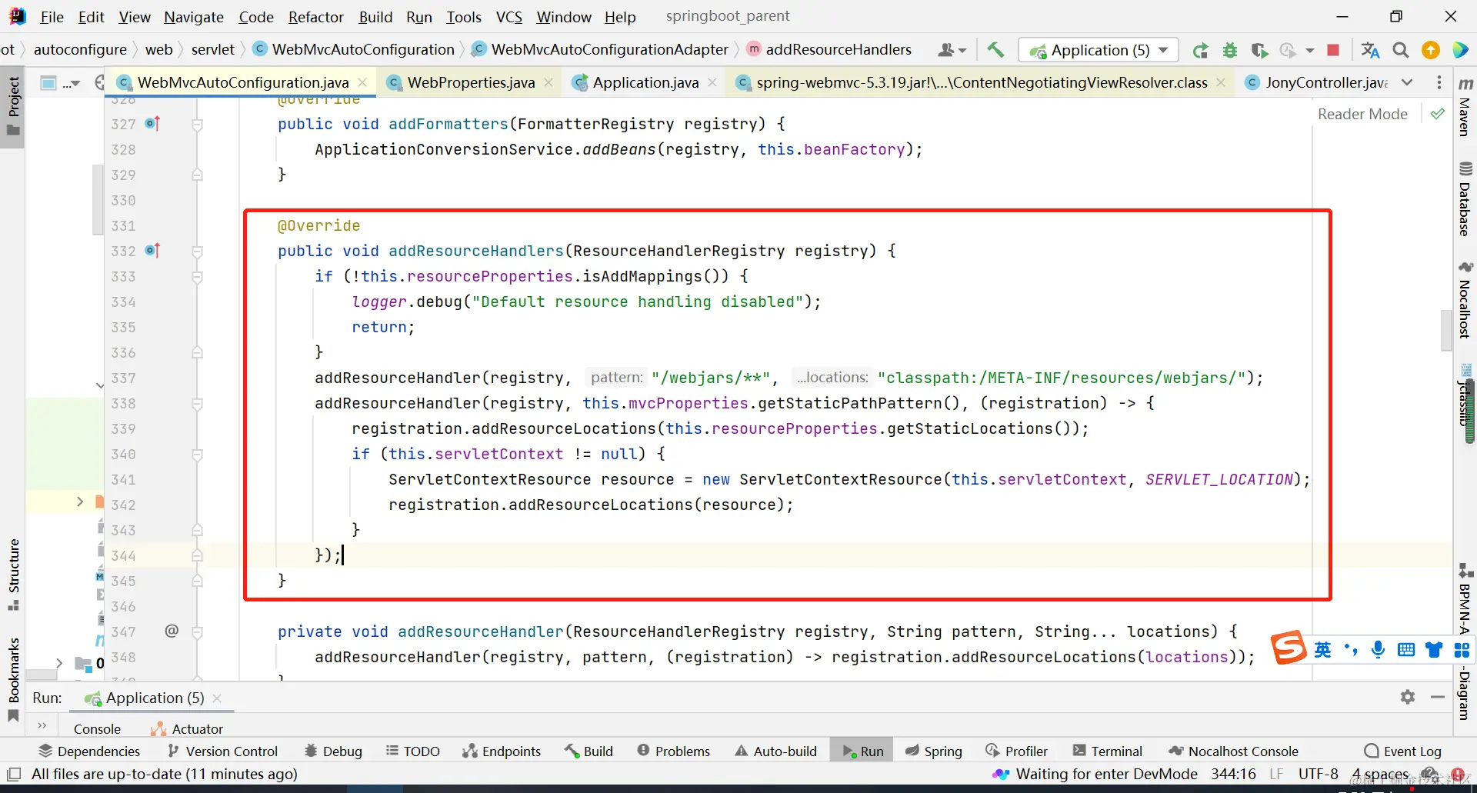The height and width of the screenshot is (793, 1477).
Task: Click the Build Project hammer icon
Action: pos(995,50)
